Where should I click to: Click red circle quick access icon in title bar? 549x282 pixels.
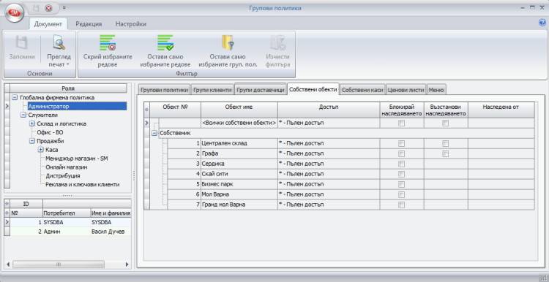pos(49,8)
